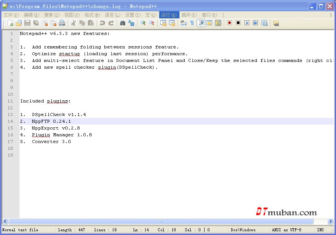The image size is (336, 235).
Task: Toggle the indent guide button
Action: tap(201, 23)
